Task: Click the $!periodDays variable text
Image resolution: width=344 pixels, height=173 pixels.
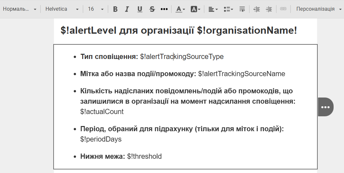Action: click(101, 139)
